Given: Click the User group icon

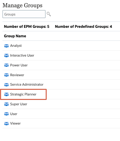Looking at the screenshot, I should coord(6,114).
